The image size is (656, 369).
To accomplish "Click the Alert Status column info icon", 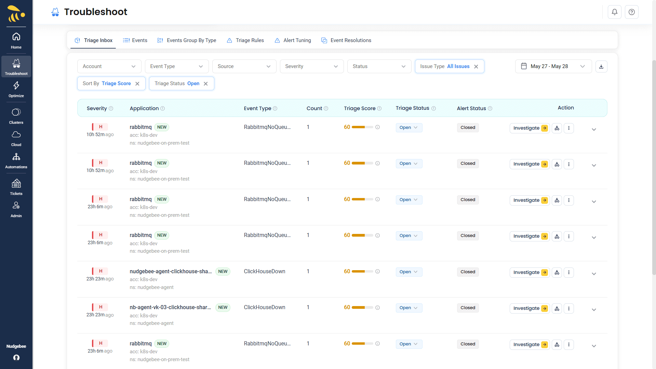I will (490, 108).
